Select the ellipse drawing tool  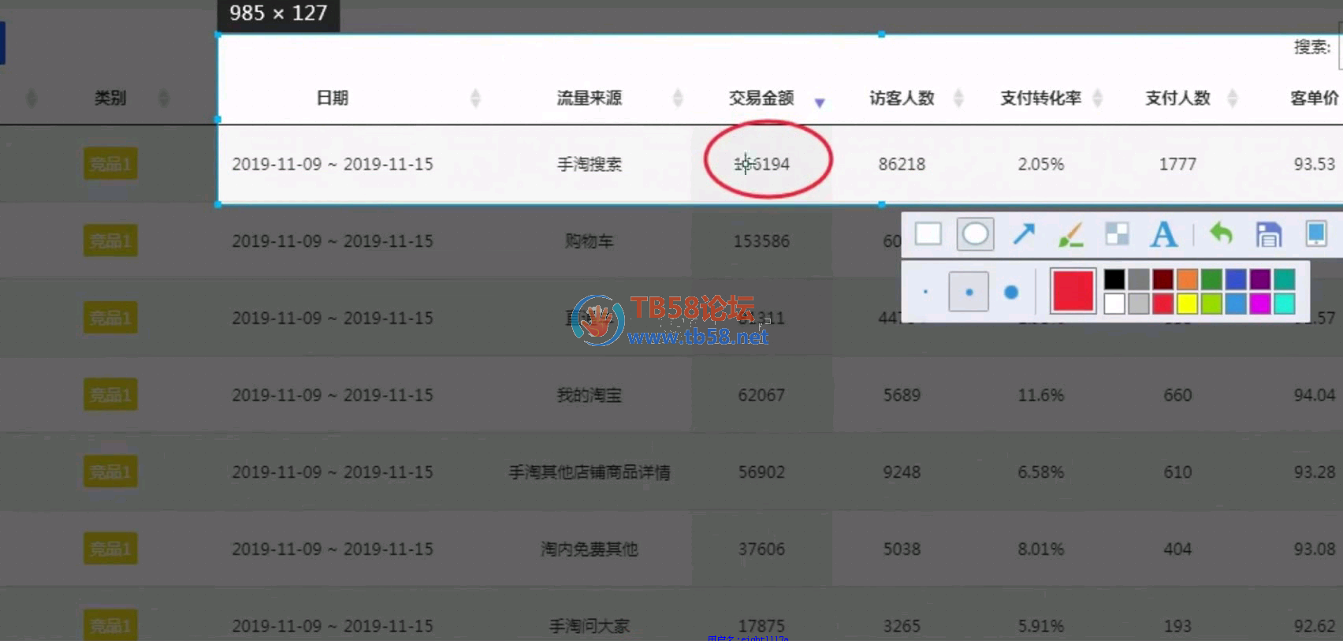(x=975, y=234)
